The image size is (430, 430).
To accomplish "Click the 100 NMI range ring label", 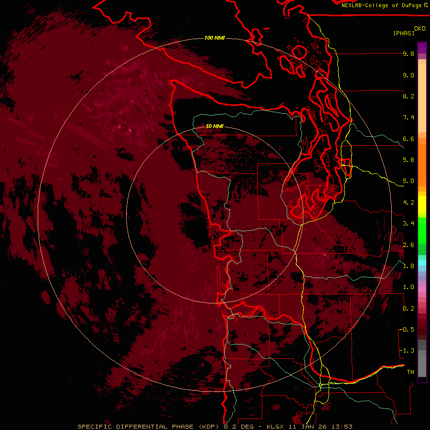I will tap(215, 38).
